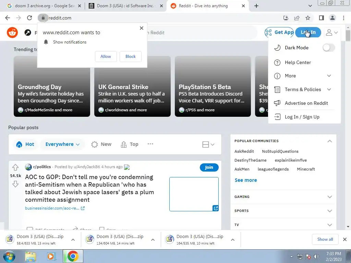Image resolution: width=351 pixels, height=263 pixels.
Task: Open options for the 58.4/633 MB download
Action: coord(73,240)
